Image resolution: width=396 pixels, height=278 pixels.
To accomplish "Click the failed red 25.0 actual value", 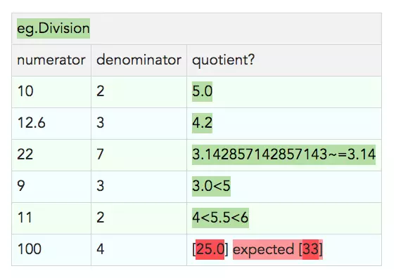I will (x=210, y=249).
